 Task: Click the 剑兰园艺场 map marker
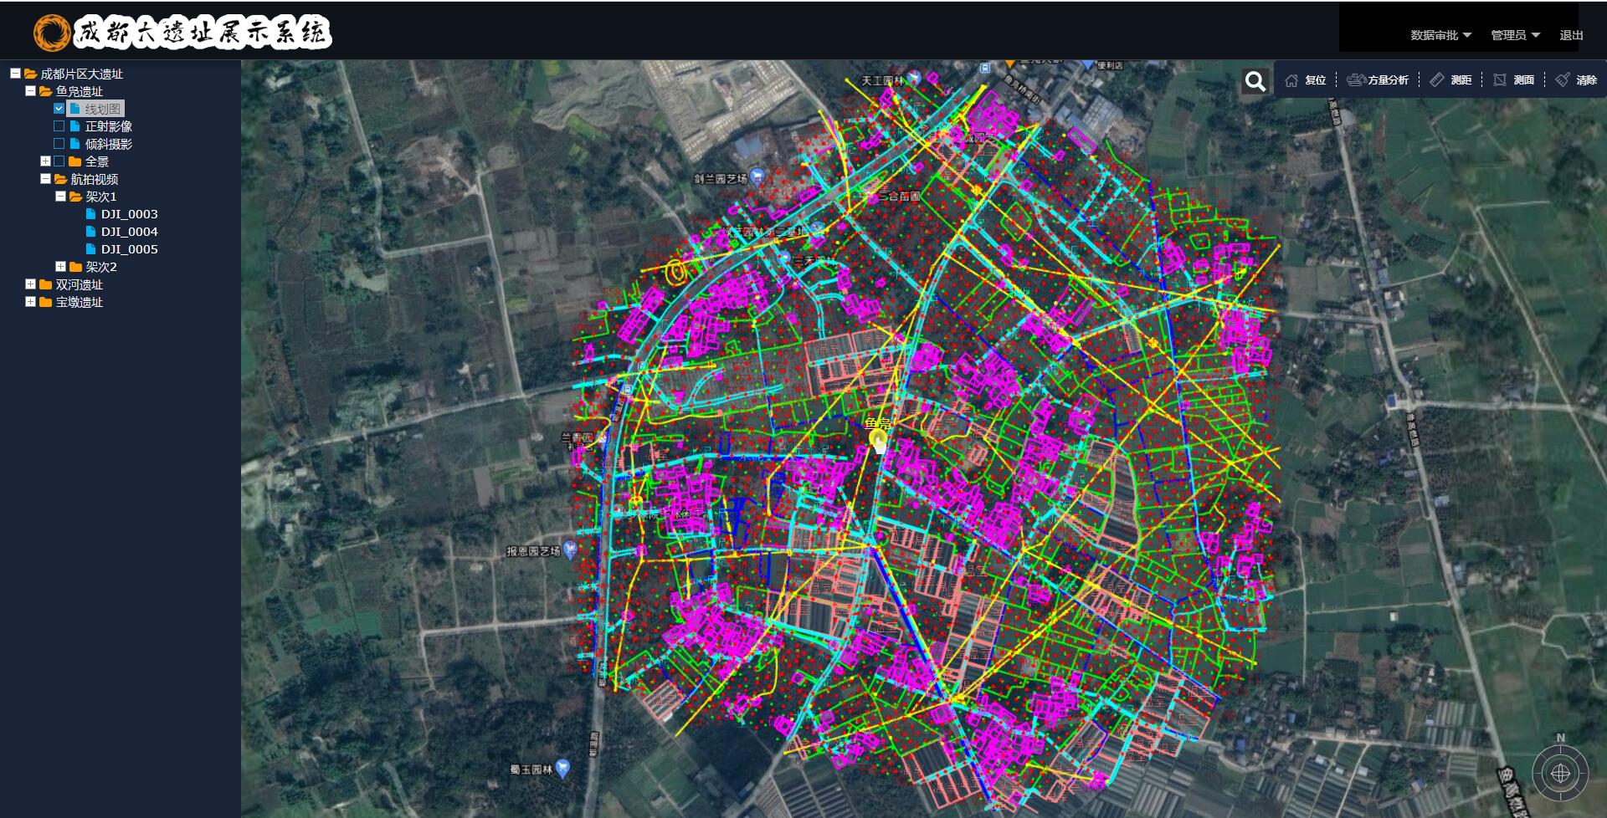click(757, 176)
